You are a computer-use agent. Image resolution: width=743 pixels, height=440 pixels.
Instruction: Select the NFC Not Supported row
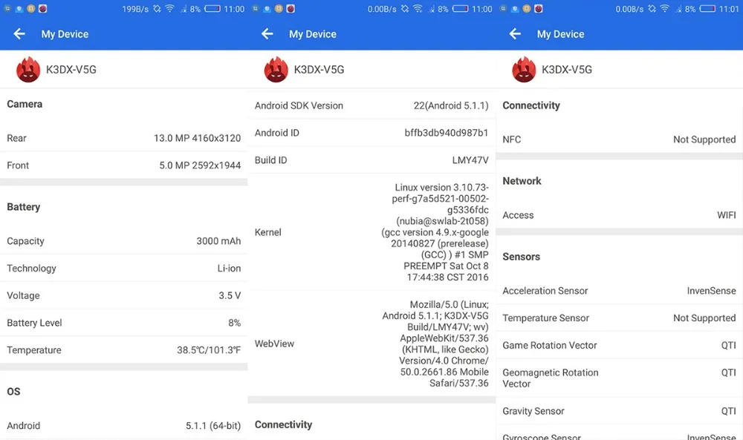[x=620, y=139]
